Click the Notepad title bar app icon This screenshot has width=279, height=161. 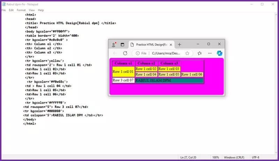4,4
